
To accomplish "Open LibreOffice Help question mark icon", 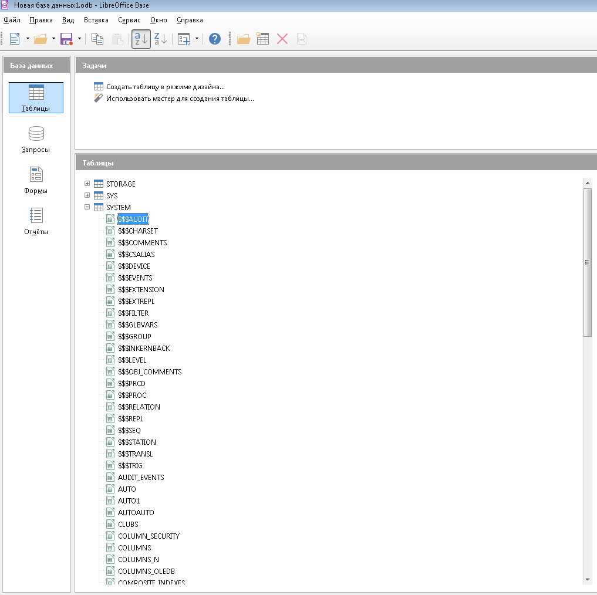I will pyautogui.click(x=215, y=39).
